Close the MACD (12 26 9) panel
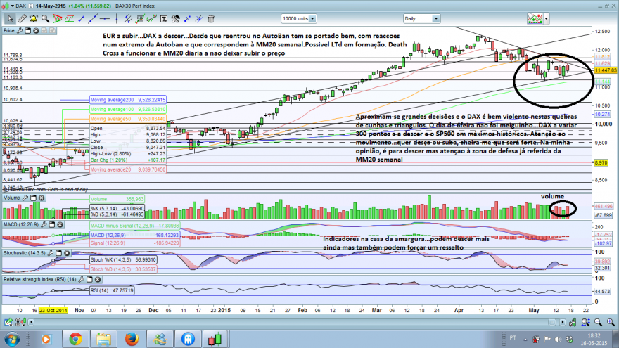 tap(60, 224)
